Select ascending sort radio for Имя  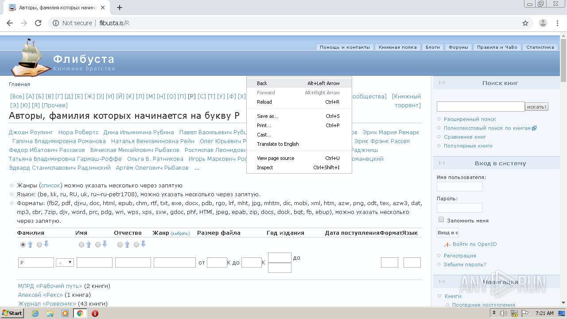pos(82,245)
